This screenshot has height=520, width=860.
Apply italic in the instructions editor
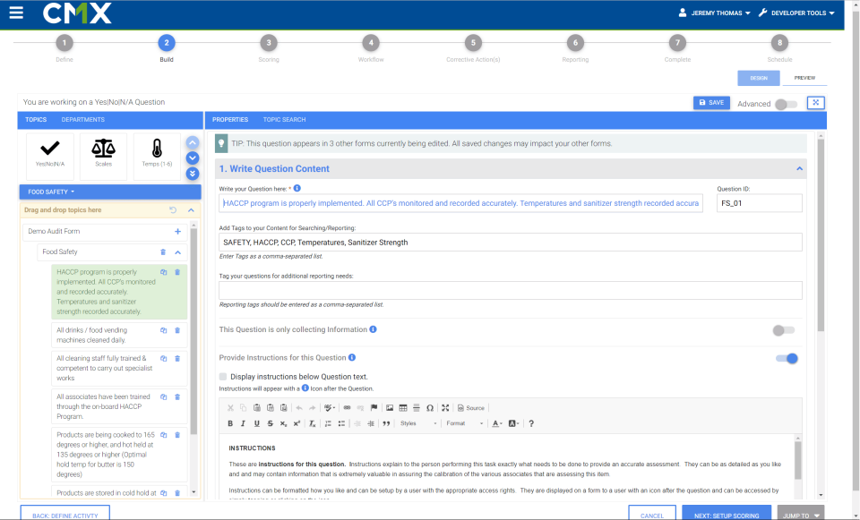(x=243, y=423)
